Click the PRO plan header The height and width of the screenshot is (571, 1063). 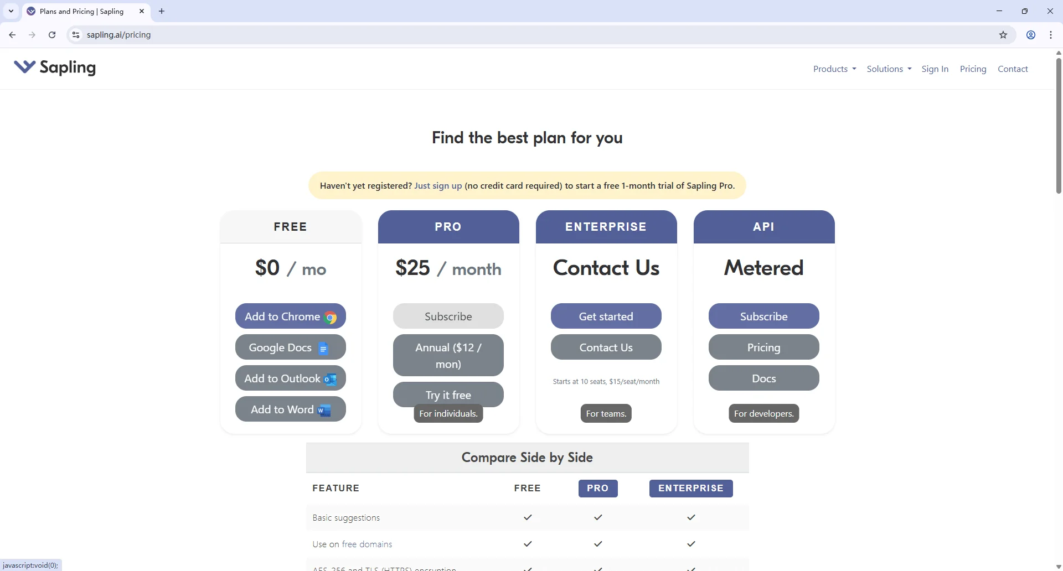click(x=448, y=227)
